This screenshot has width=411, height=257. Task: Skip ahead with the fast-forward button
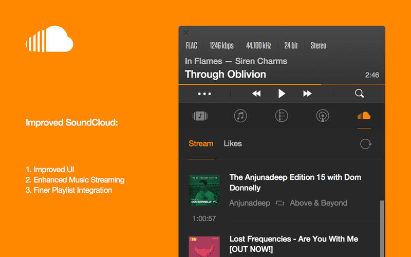coord(307,94)
